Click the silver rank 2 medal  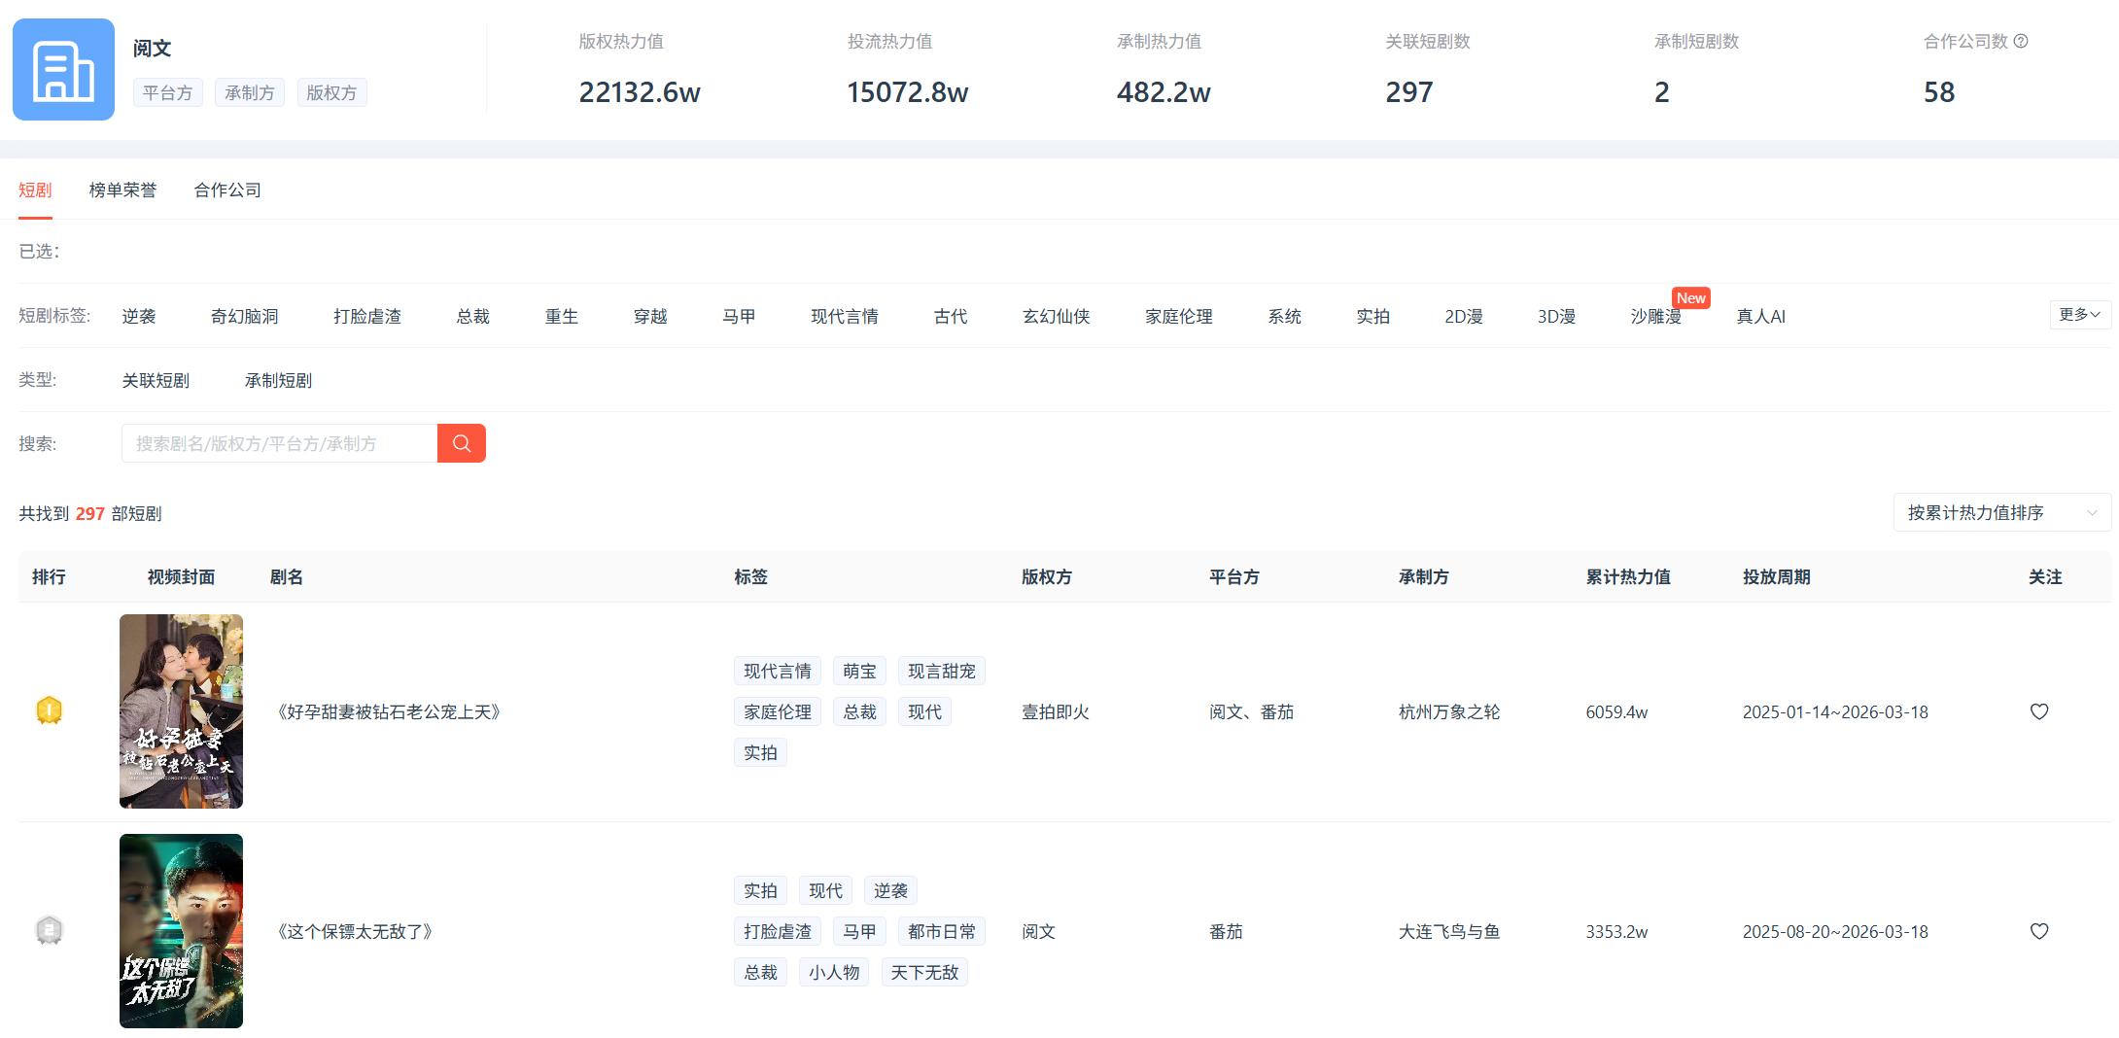[x=49, y=931]
